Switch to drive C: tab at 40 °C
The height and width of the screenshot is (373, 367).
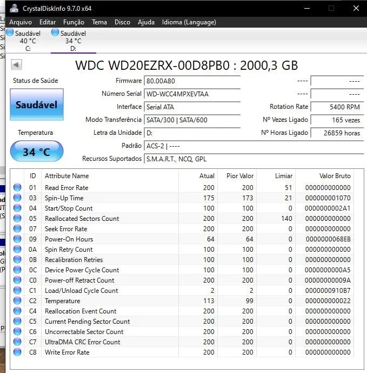(x=28, y=41)
